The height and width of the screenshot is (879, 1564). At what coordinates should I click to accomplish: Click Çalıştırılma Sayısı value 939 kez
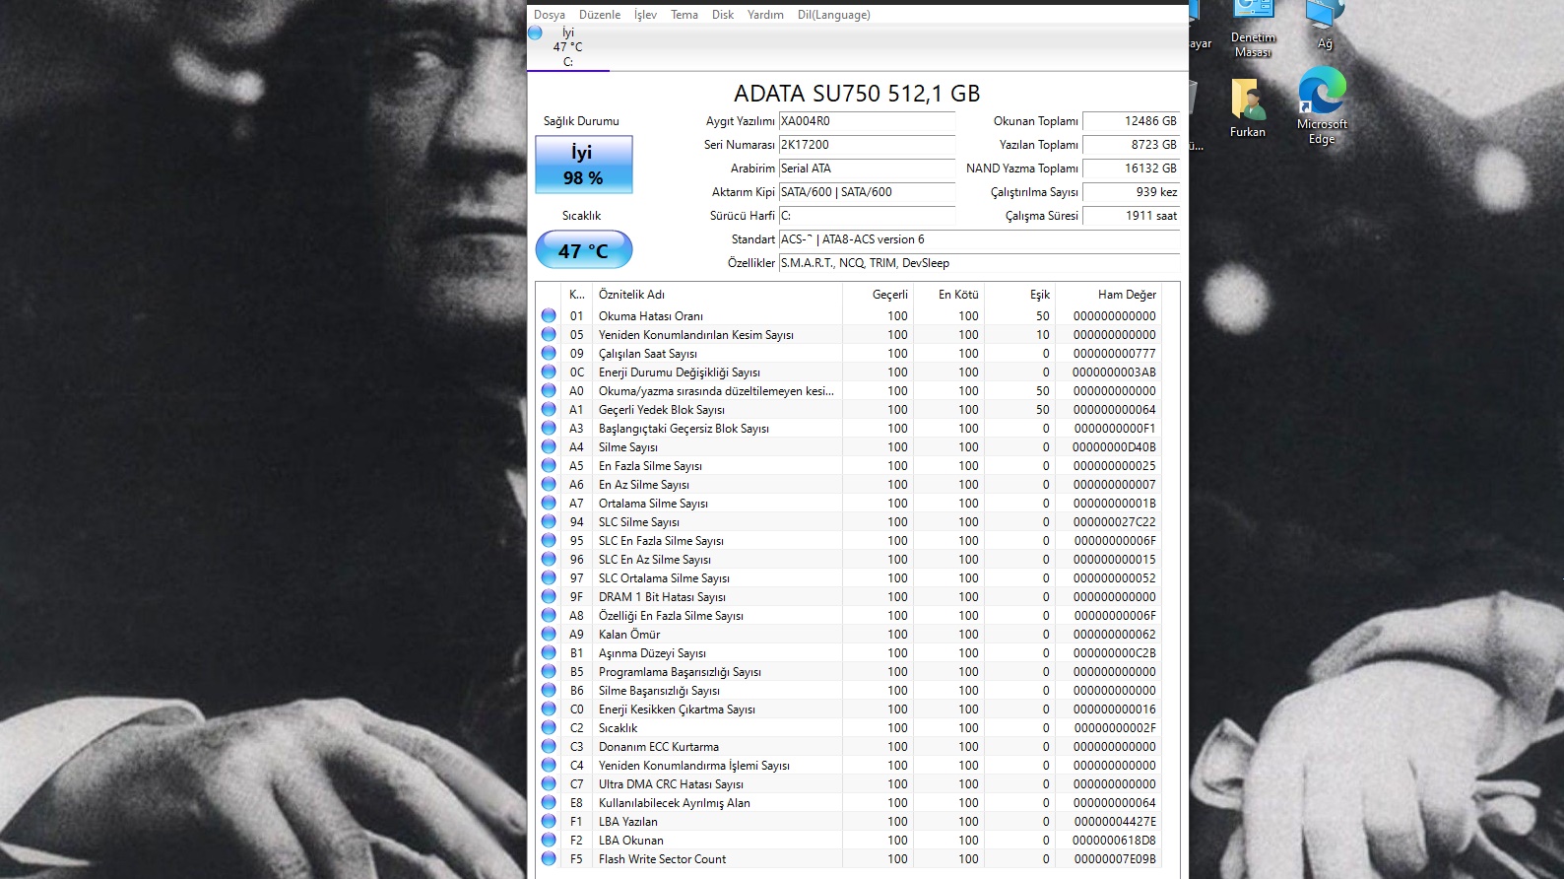coord(1131,192)
